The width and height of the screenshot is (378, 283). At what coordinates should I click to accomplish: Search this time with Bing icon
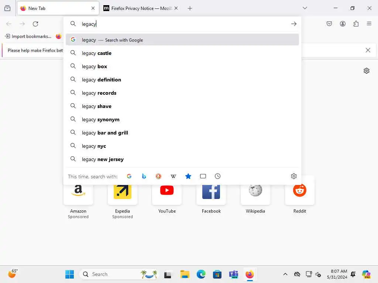pos(144,177)
